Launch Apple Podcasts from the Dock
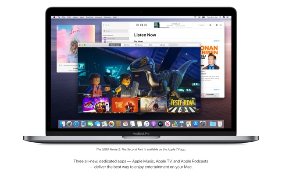The height and width of the screenshot is (176, 282). 153,124
